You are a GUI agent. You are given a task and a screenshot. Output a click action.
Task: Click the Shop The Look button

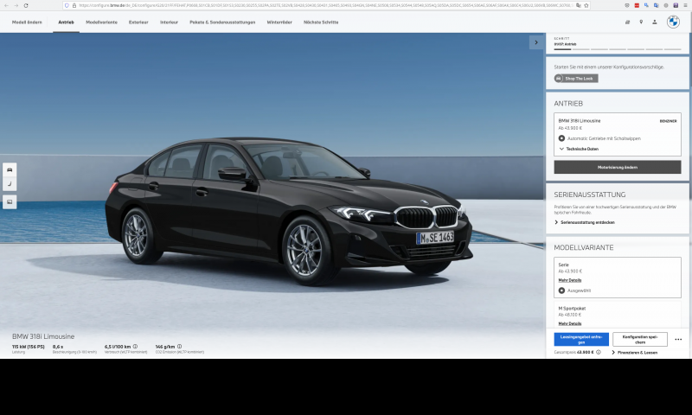(x=576, y=79)
